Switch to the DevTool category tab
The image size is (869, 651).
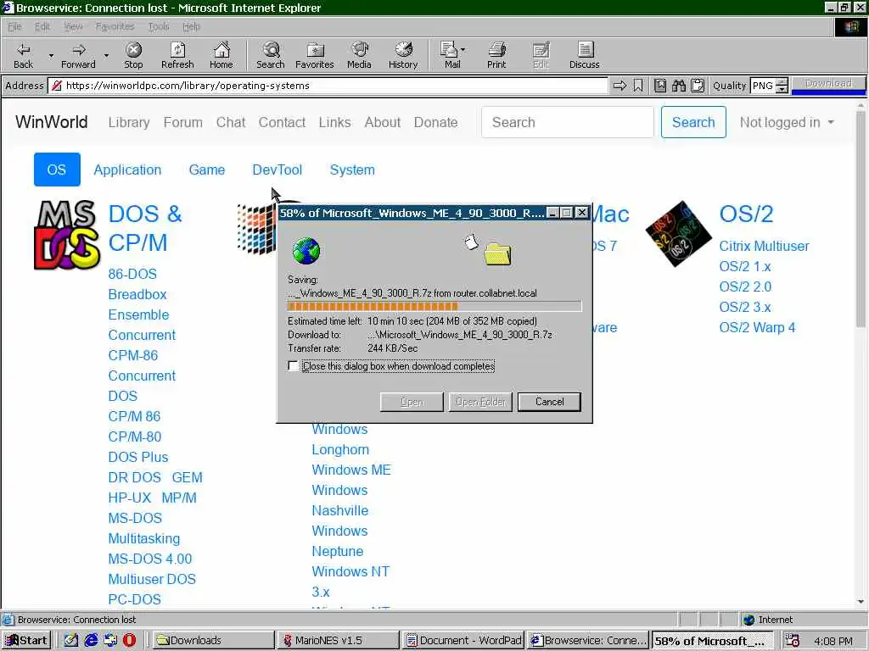tap(278, 170)
